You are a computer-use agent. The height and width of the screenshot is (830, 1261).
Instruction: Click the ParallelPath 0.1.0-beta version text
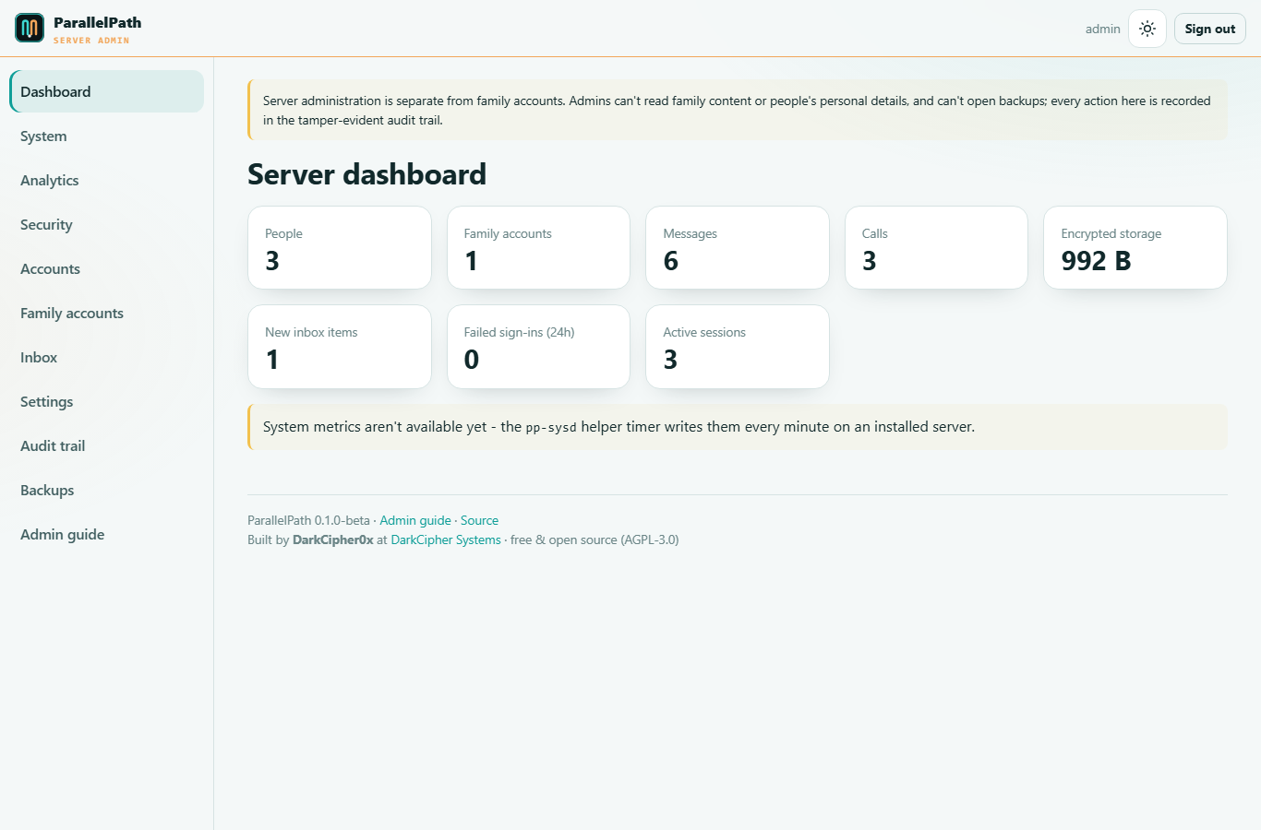(x=308, y=520)
